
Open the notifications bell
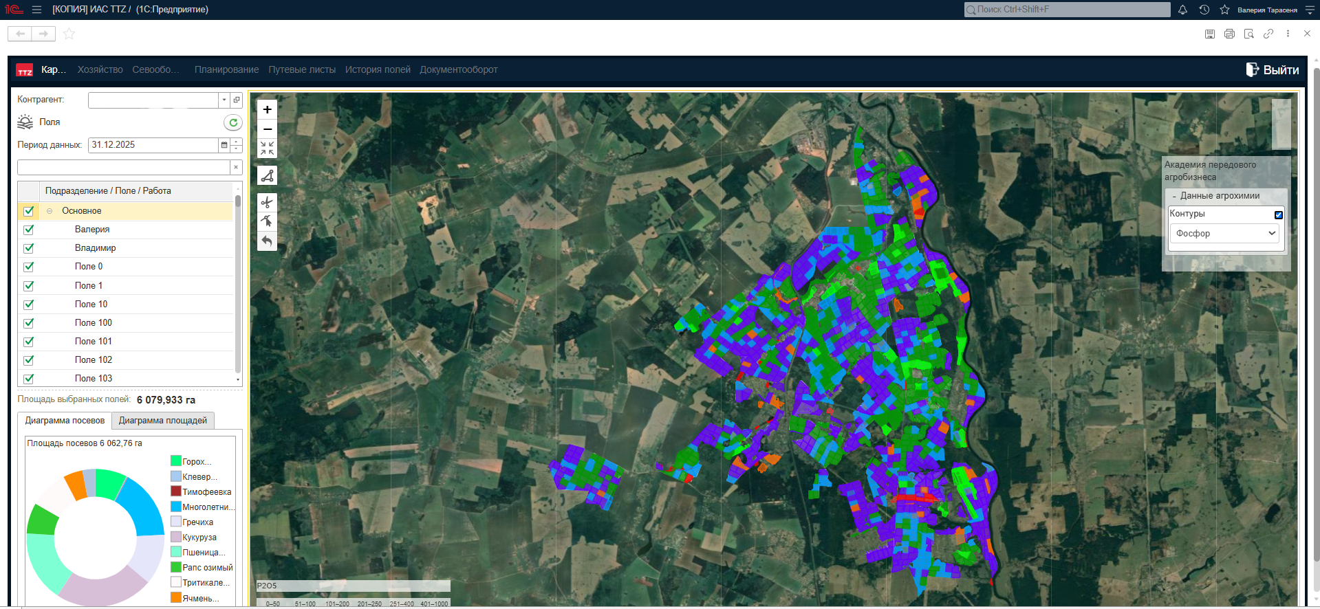(x=1182, y=10)
